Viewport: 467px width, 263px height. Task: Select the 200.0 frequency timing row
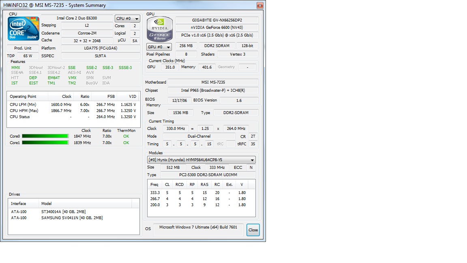(x=201, y=205)
